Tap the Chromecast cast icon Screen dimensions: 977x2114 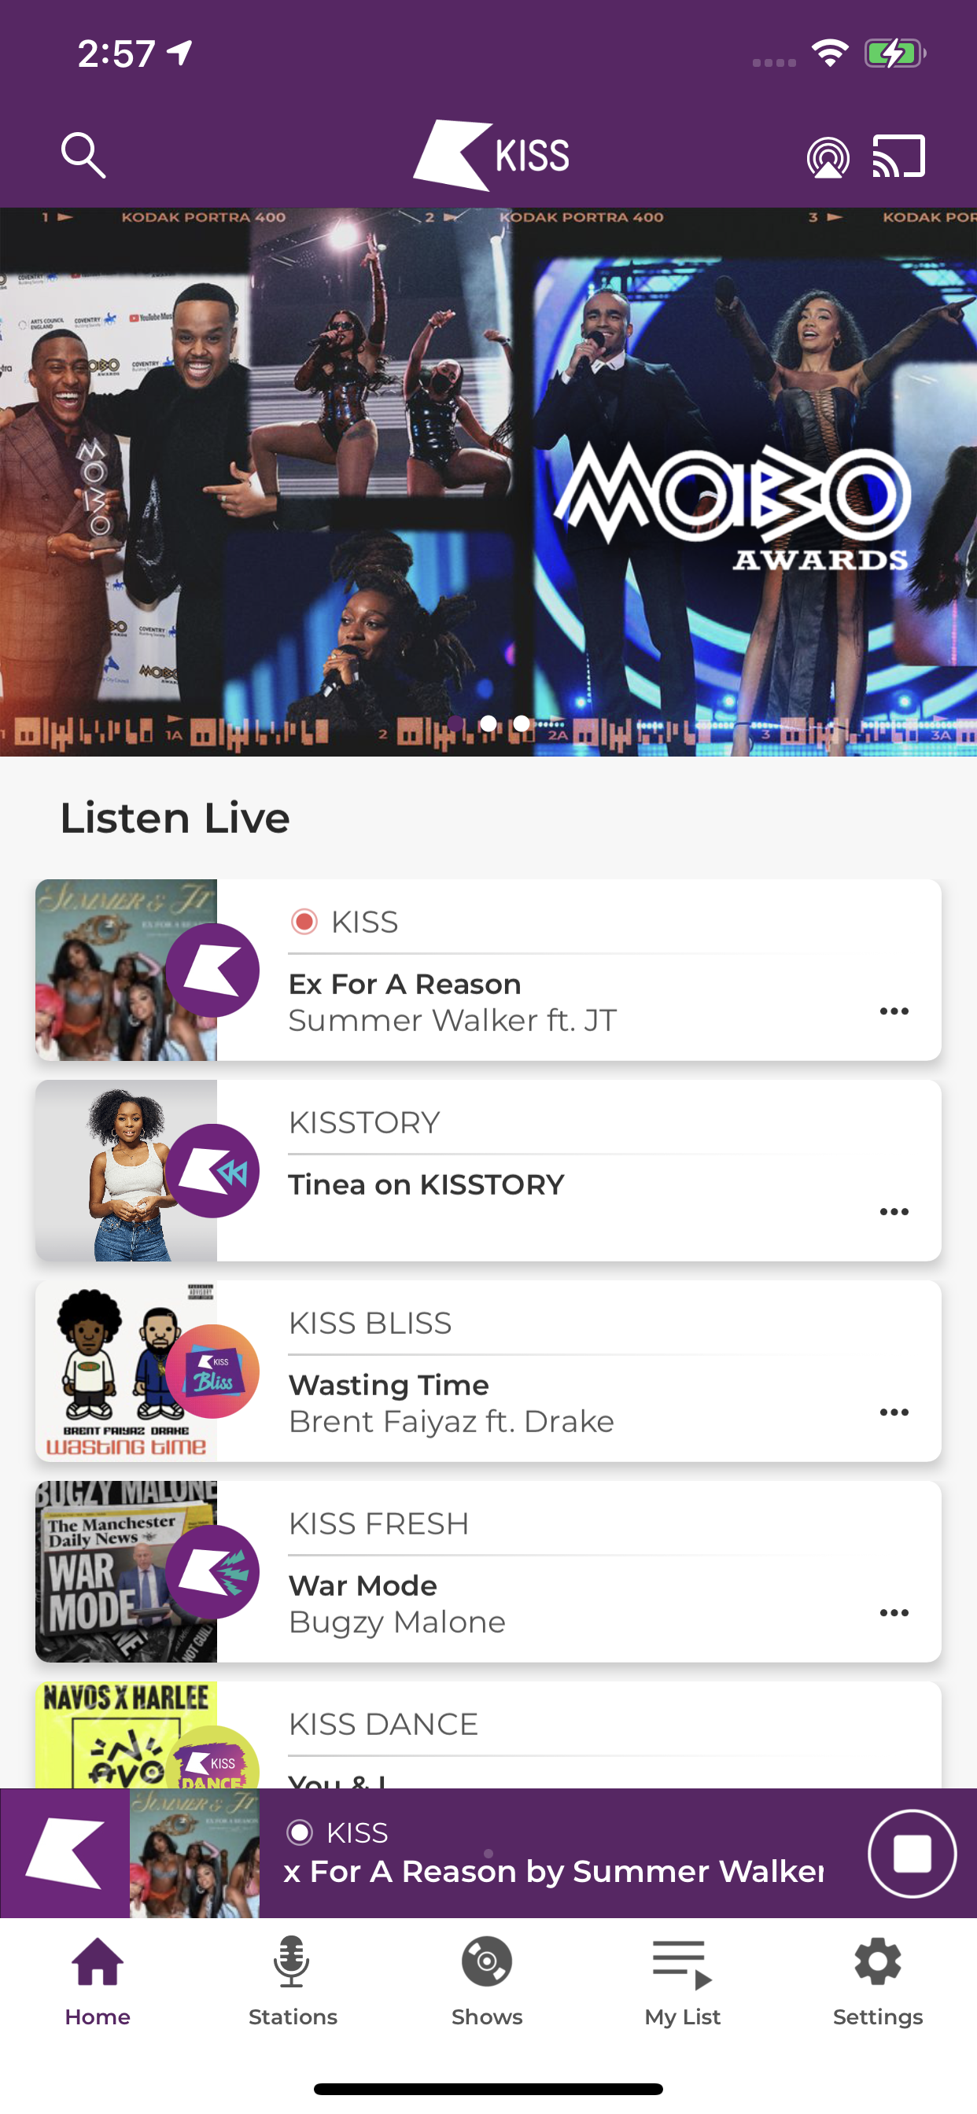pyautogui.click(x=898, y=156)
